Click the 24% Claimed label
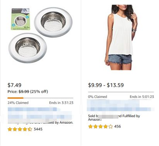 [18, 103]
